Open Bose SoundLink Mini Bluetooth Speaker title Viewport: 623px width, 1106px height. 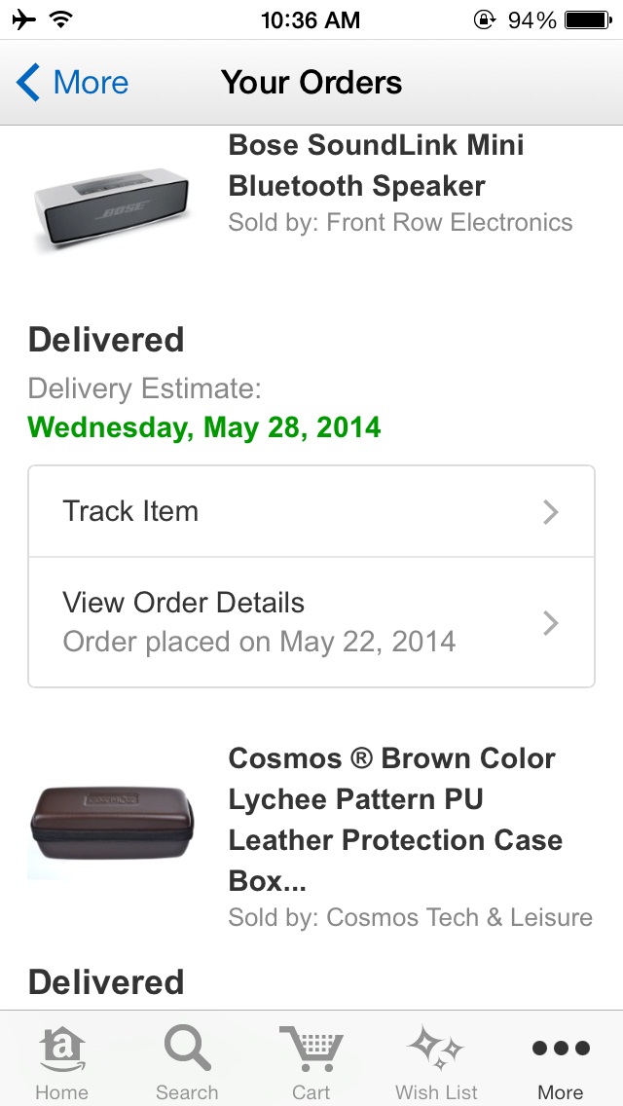376,166
